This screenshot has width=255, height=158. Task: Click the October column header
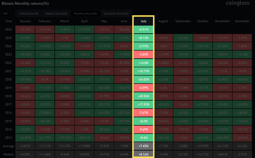202,21
